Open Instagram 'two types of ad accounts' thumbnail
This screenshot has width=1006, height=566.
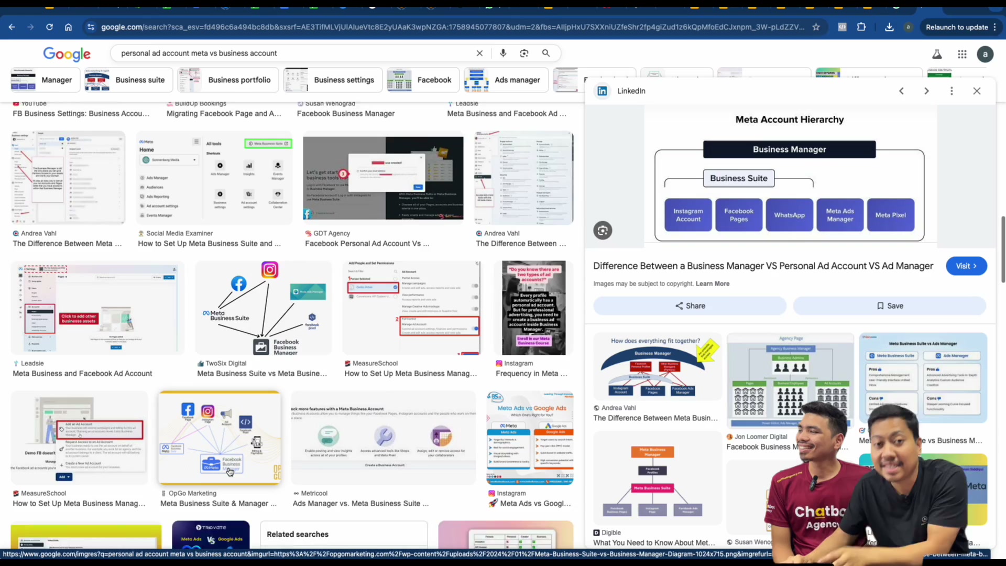pos(533,308)
